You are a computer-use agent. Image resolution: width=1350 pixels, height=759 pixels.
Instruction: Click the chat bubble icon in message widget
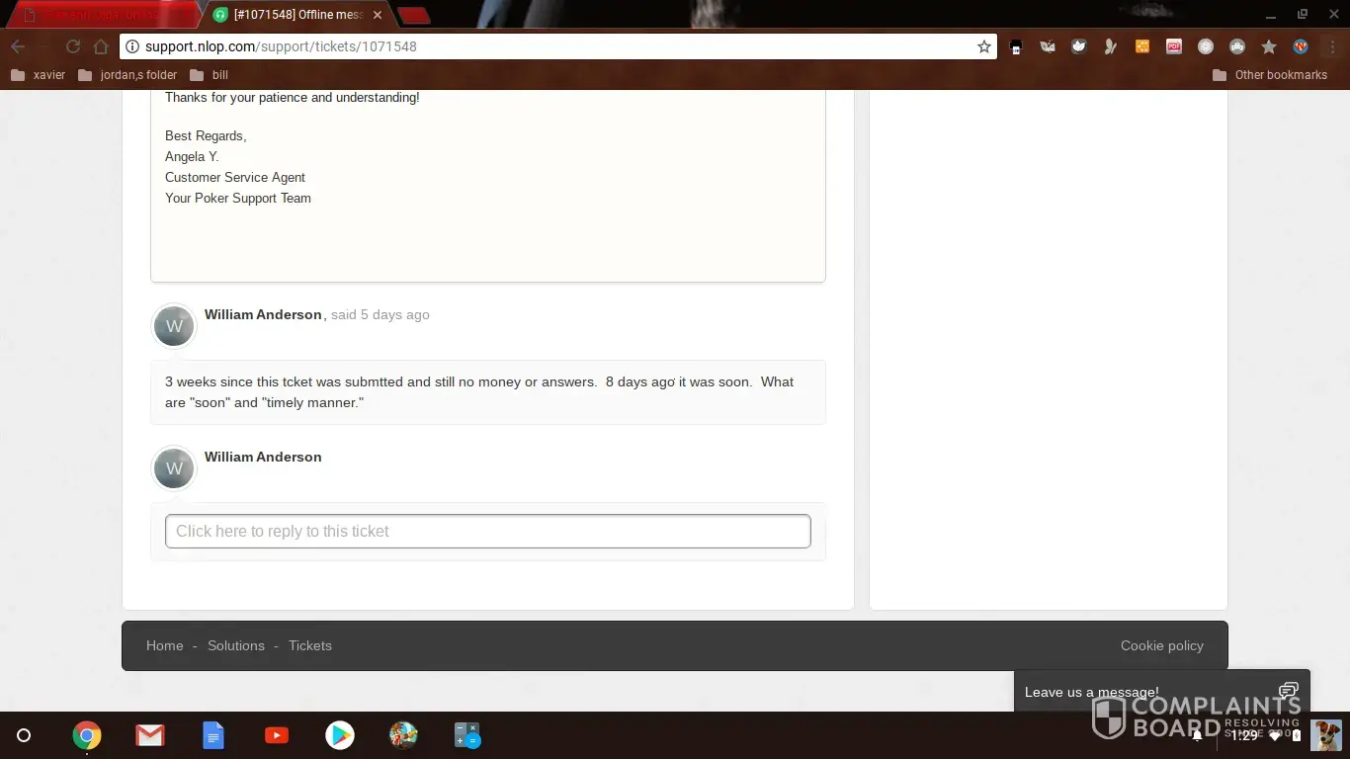pos(1288,691)
